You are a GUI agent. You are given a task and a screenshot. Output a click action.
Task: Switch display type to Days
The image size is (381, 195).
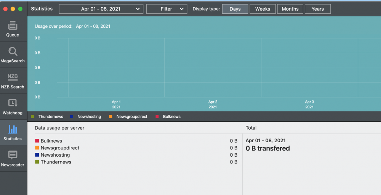pyautogui.click(x=235, y=9)
